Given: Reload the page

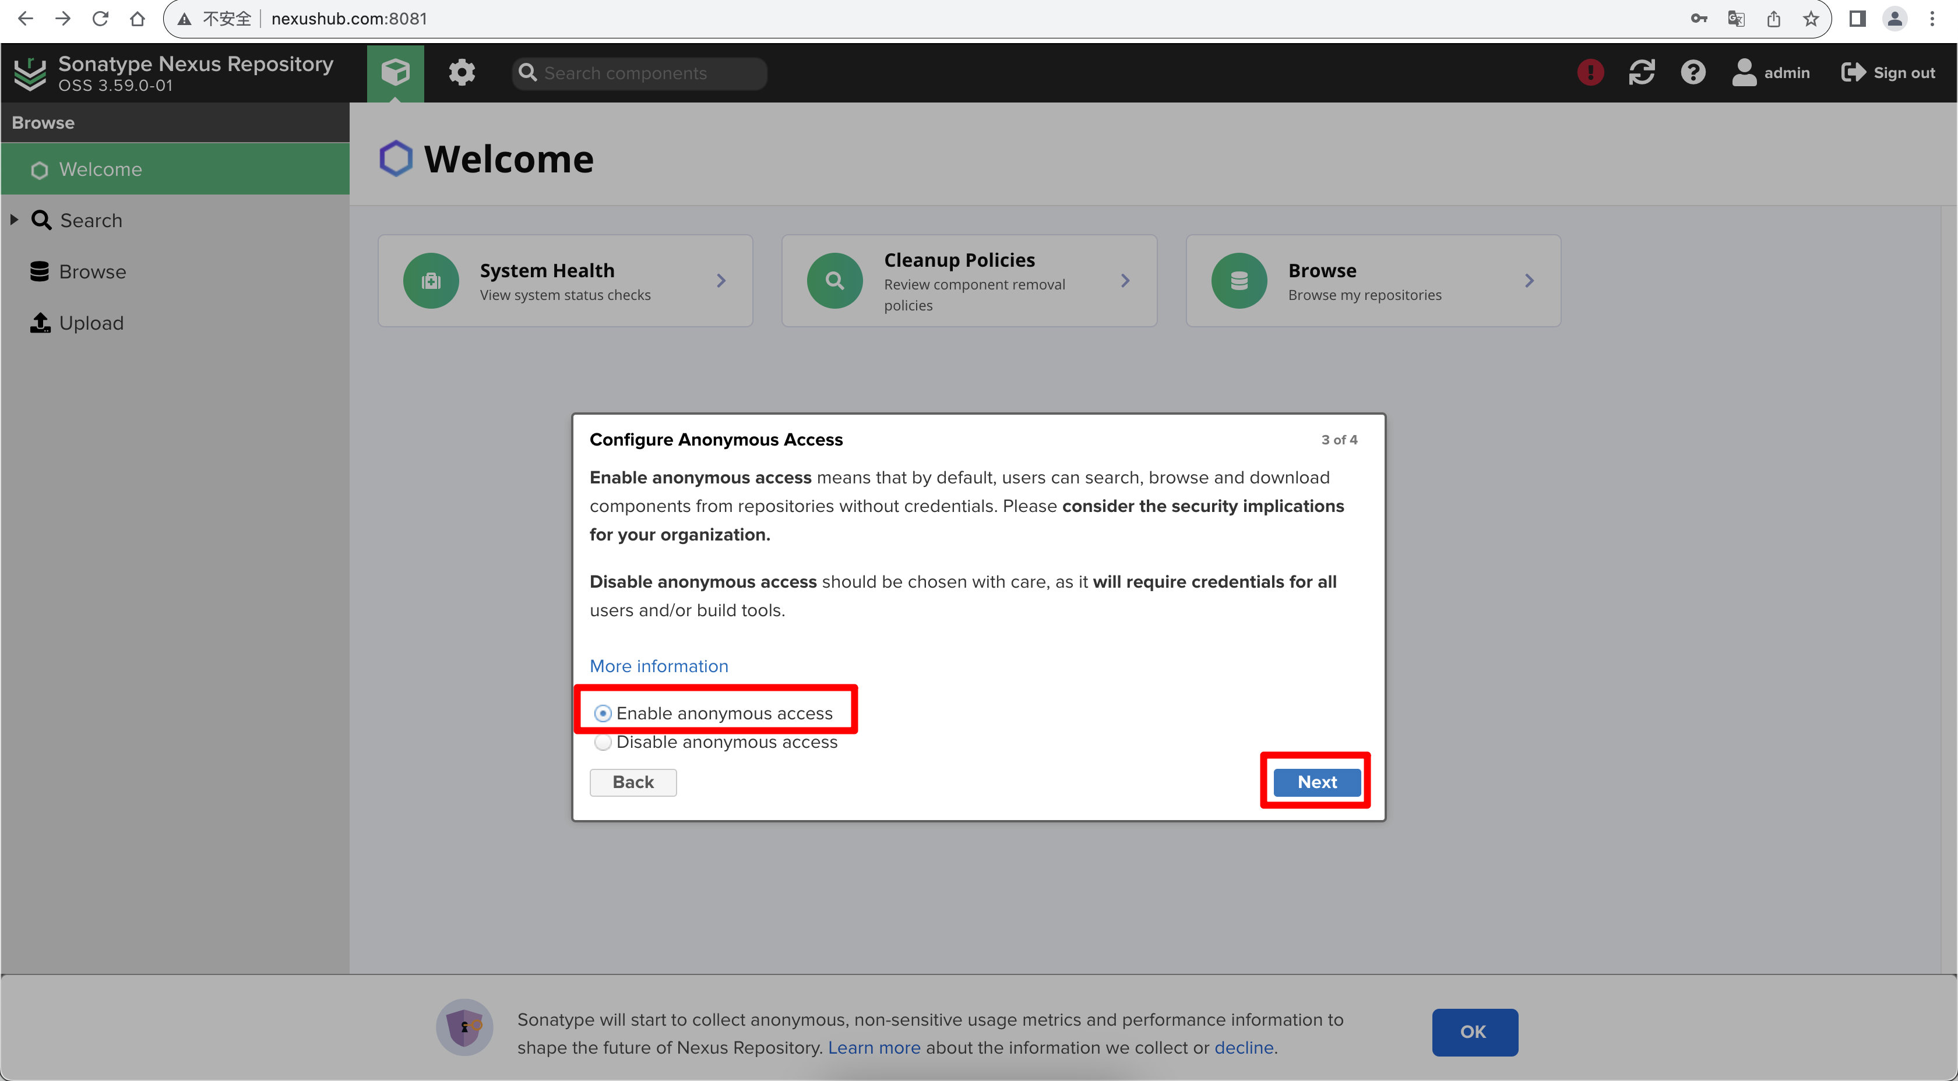Looking at the screenshot, I should pyautogui.click(x=100, y=18).
